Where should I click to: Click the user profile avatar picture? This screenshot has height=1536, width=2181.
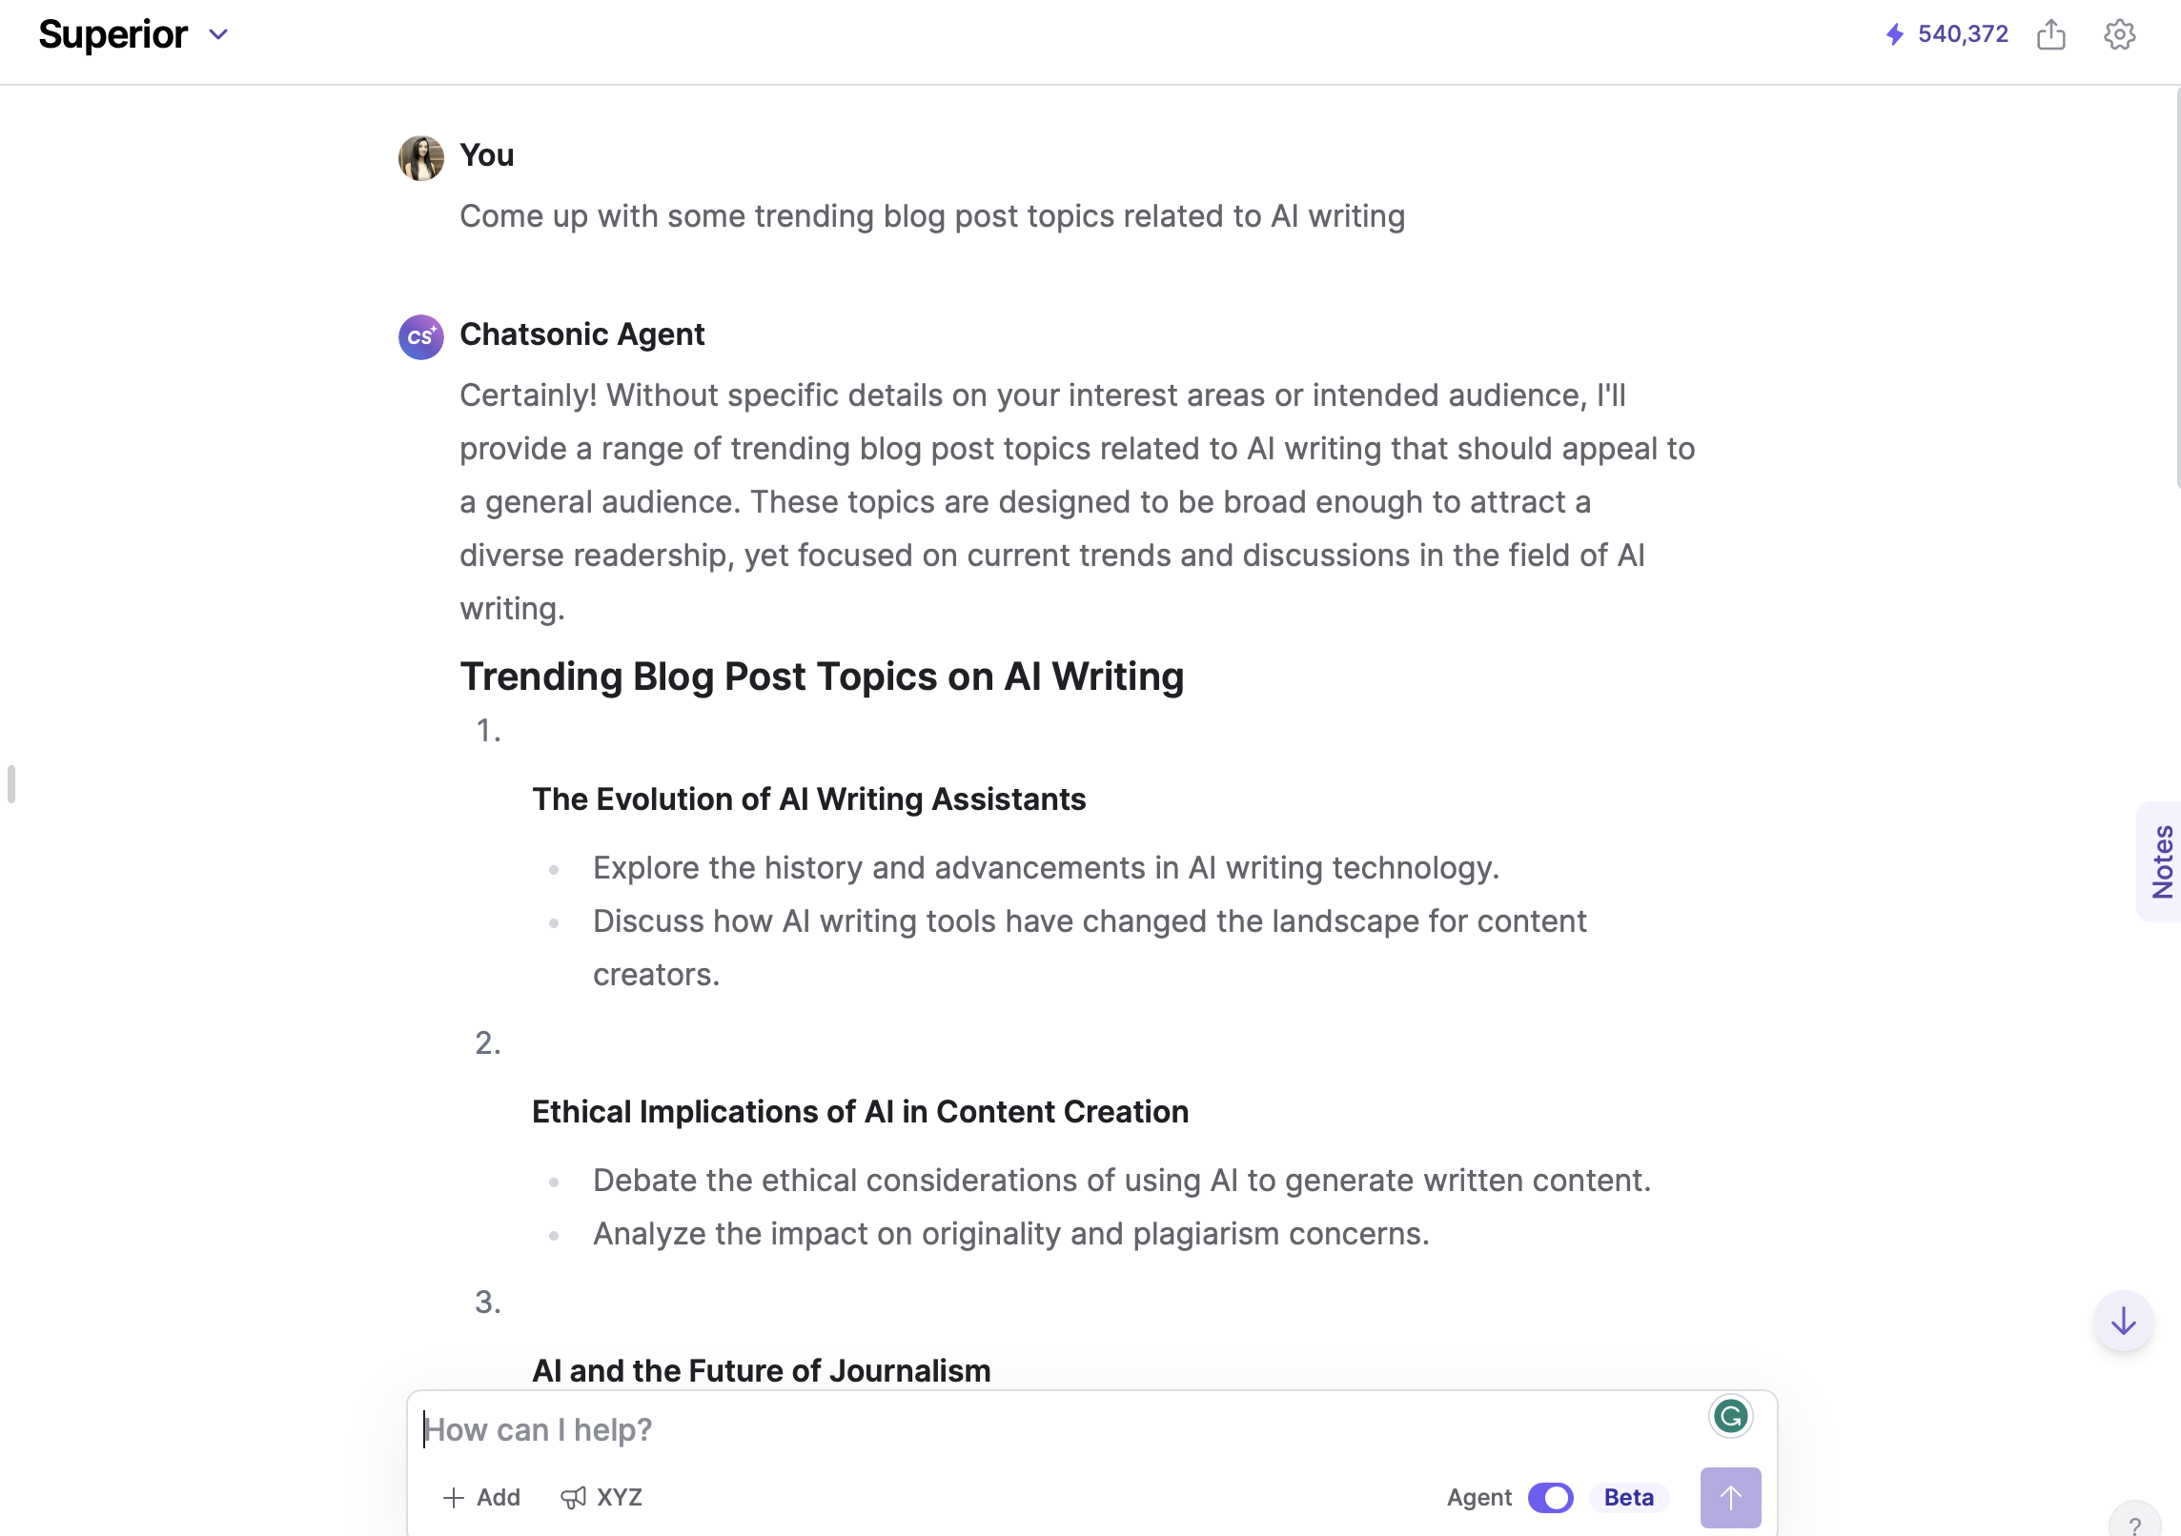420,157
